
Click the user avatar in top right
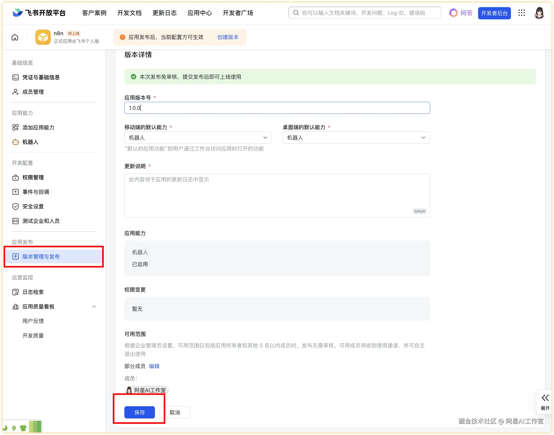click(x=539, y=13)
